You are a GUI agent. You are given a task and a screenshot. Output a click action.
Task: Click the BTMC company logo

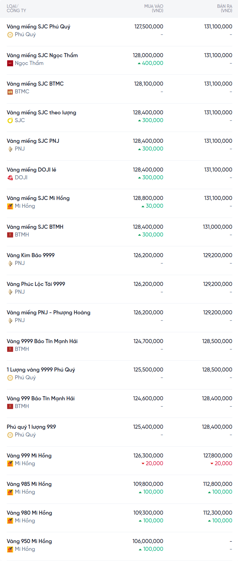click(x=10, y=92)
